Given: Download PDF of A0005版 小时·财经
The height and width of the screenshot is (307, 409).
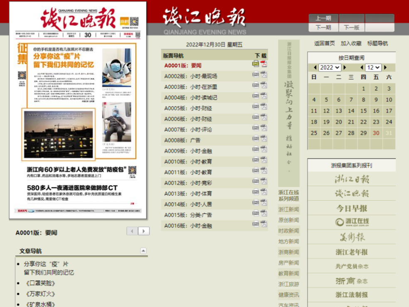Looking at the screenshot, I should [264, 106].
